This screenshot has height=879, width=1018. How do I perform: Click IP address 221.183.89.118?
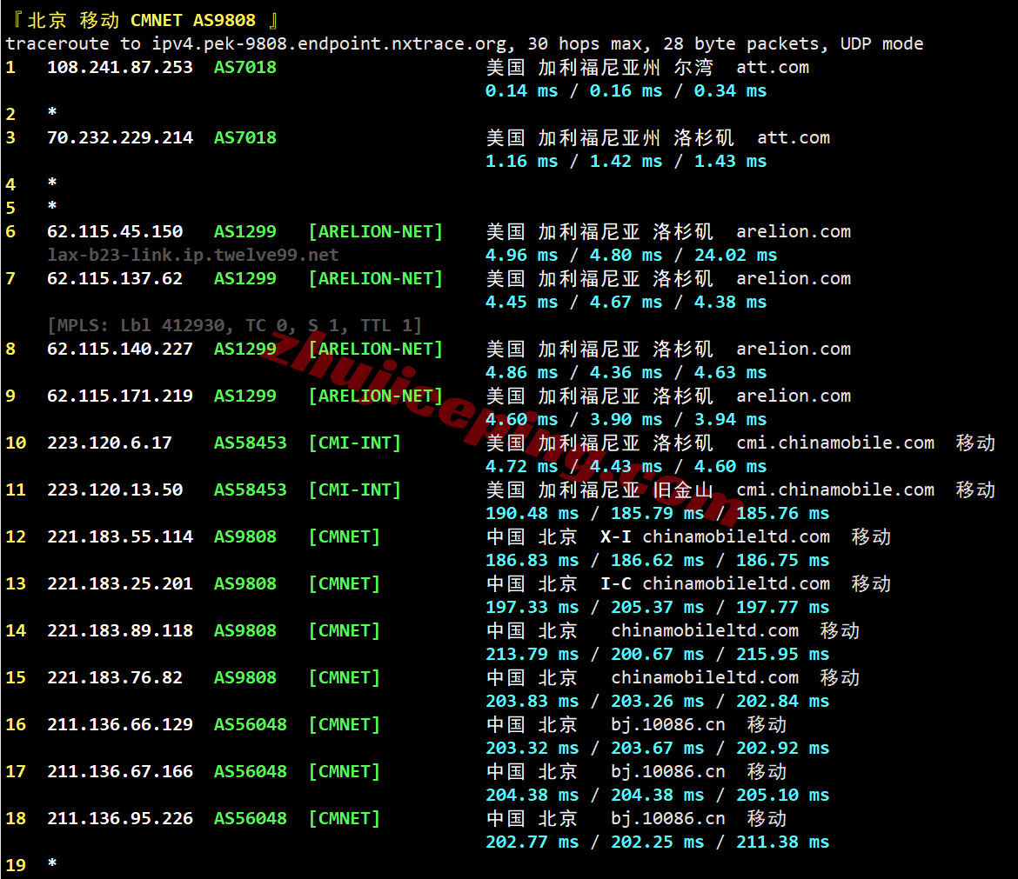coord(120,630)
